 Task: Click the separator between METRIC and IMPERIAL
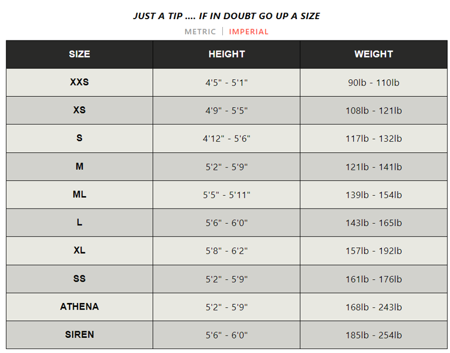pos(224,32)
